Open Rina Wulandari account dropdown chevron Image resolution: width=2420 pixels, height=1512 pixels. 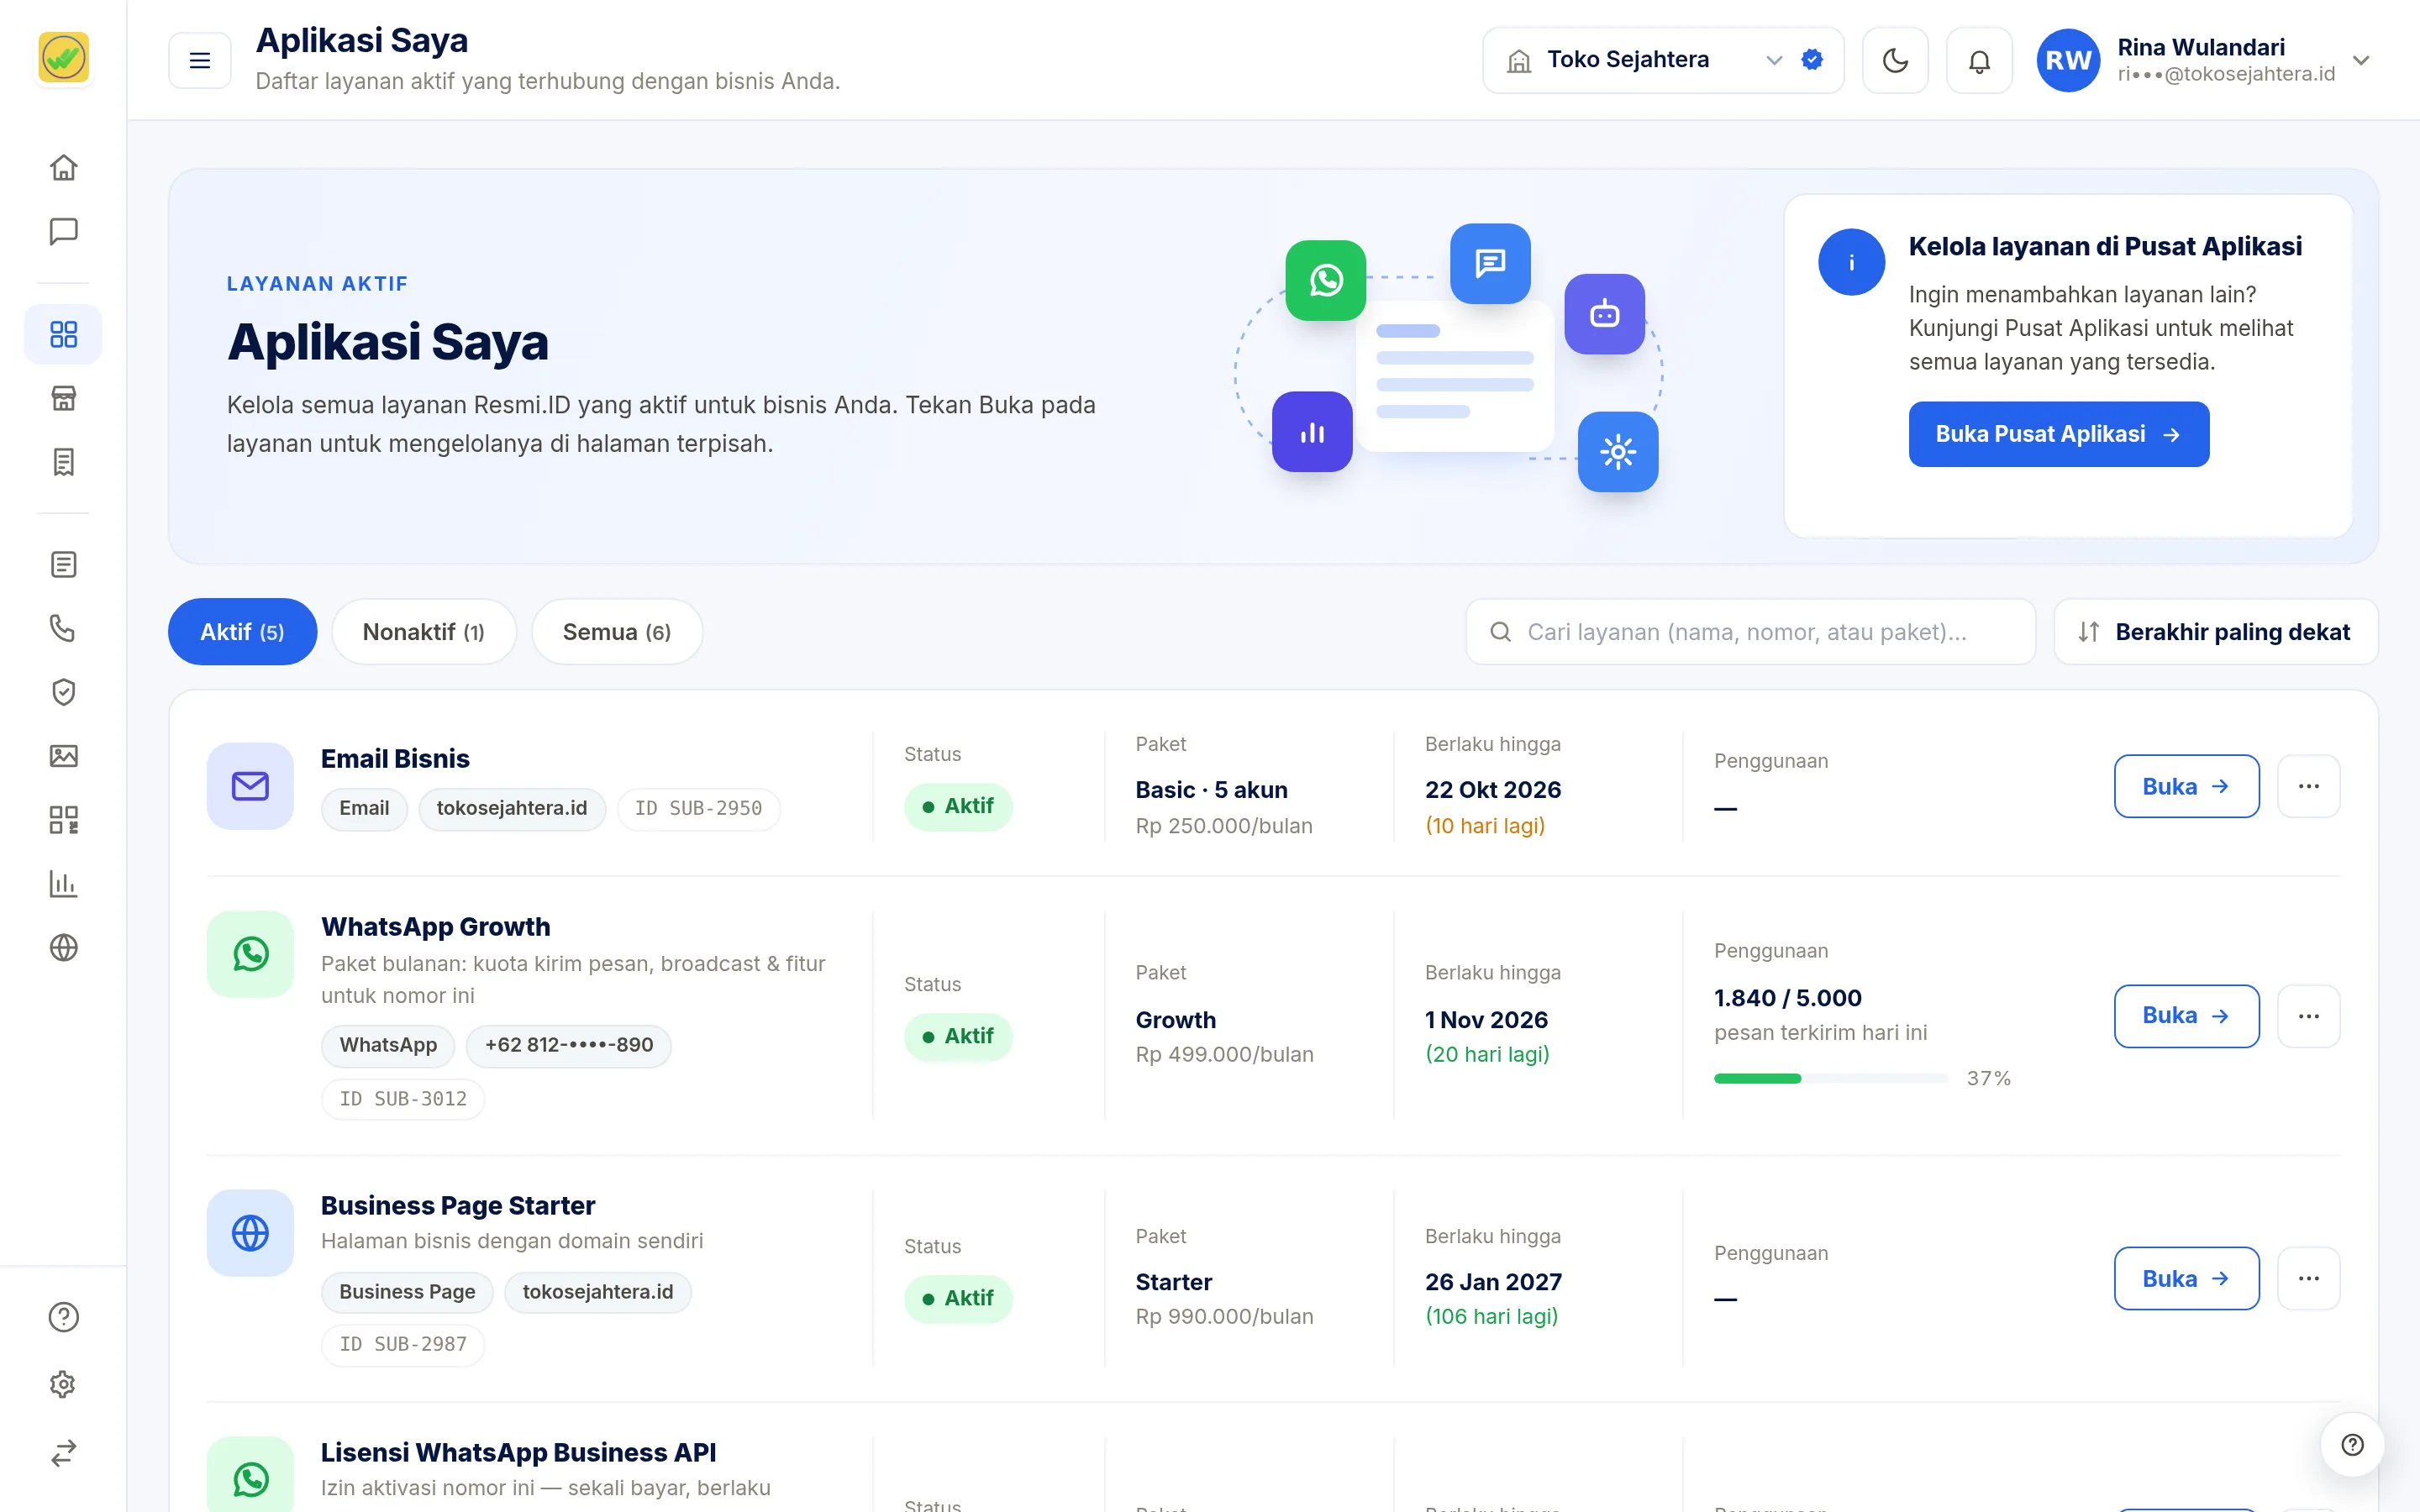(x=2361, y=60)
